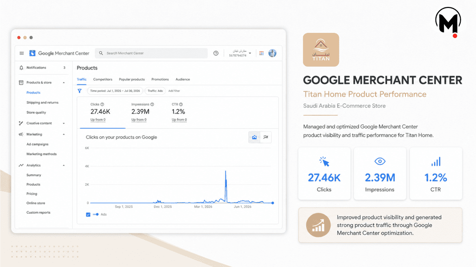Open Notifications in the sidebar
This screenshot has height=267, width=476.
click(x=36, y=68)
